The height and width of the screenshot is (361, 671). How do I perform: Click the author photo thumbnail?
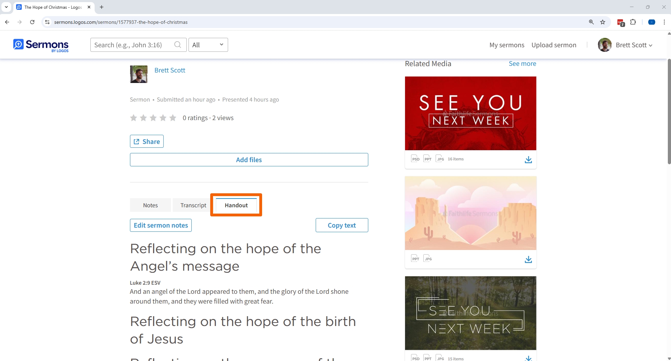click(139, 74)
